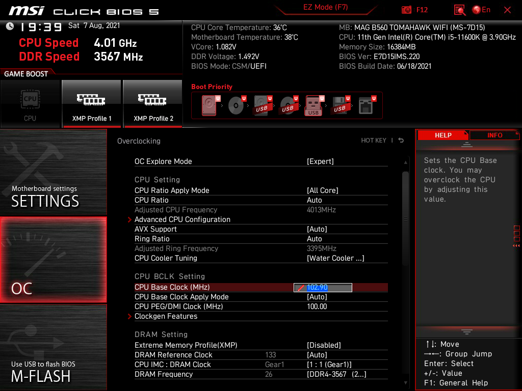
Task: Enable XMP Profile 1
Action: pos(92,104)
